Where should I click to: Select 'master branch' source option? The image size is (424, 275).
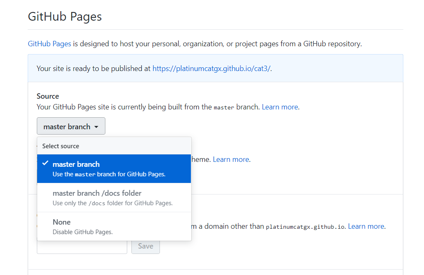(x=114, y=168)
